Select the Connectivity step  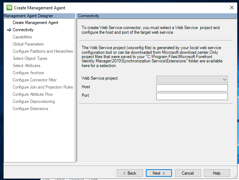click(23, 30)
